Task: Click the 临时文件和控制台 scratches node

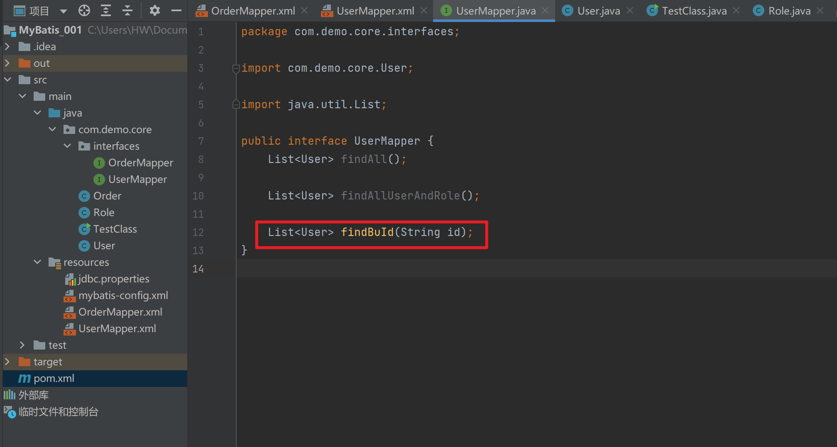Action: pos(59,411)
